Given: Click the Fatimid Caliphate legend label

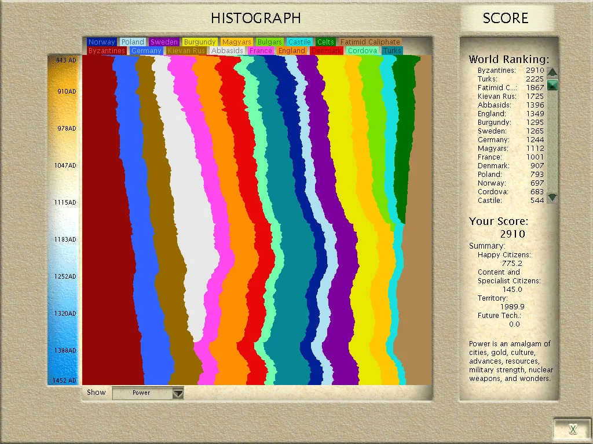Looking at the screenshot, I should click(370, 42).
